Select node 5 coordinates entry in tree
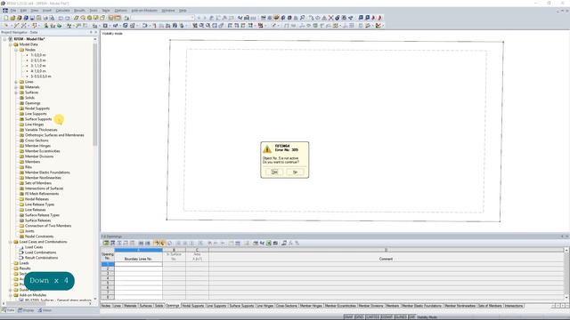570x320 pixels. click(x=41, y=76)
